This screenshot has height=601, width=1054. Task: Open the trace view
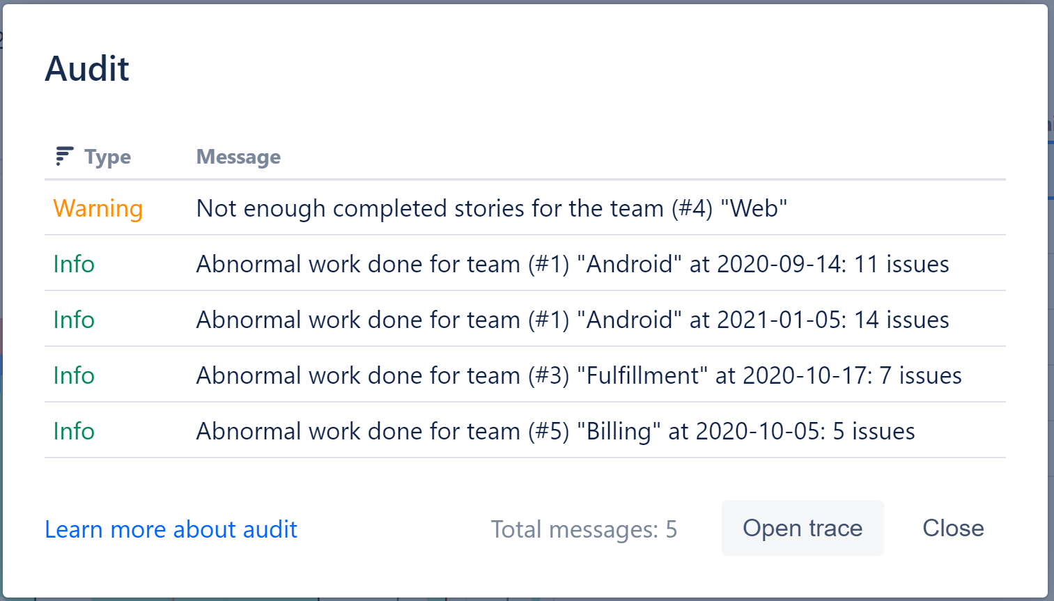[802, 528]
